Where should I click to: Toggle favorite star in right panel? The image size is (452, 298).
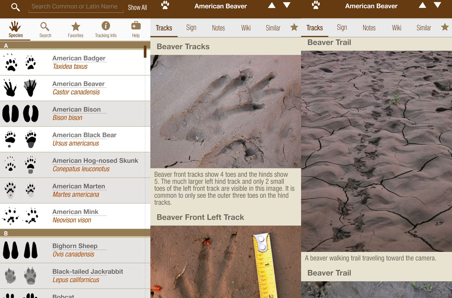(445, 27)
